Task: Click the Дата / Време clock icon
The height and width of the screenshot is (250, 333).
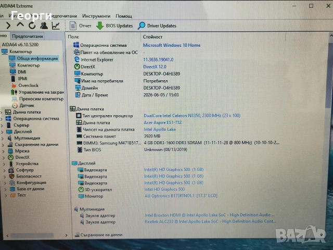Action: point(78,95)
